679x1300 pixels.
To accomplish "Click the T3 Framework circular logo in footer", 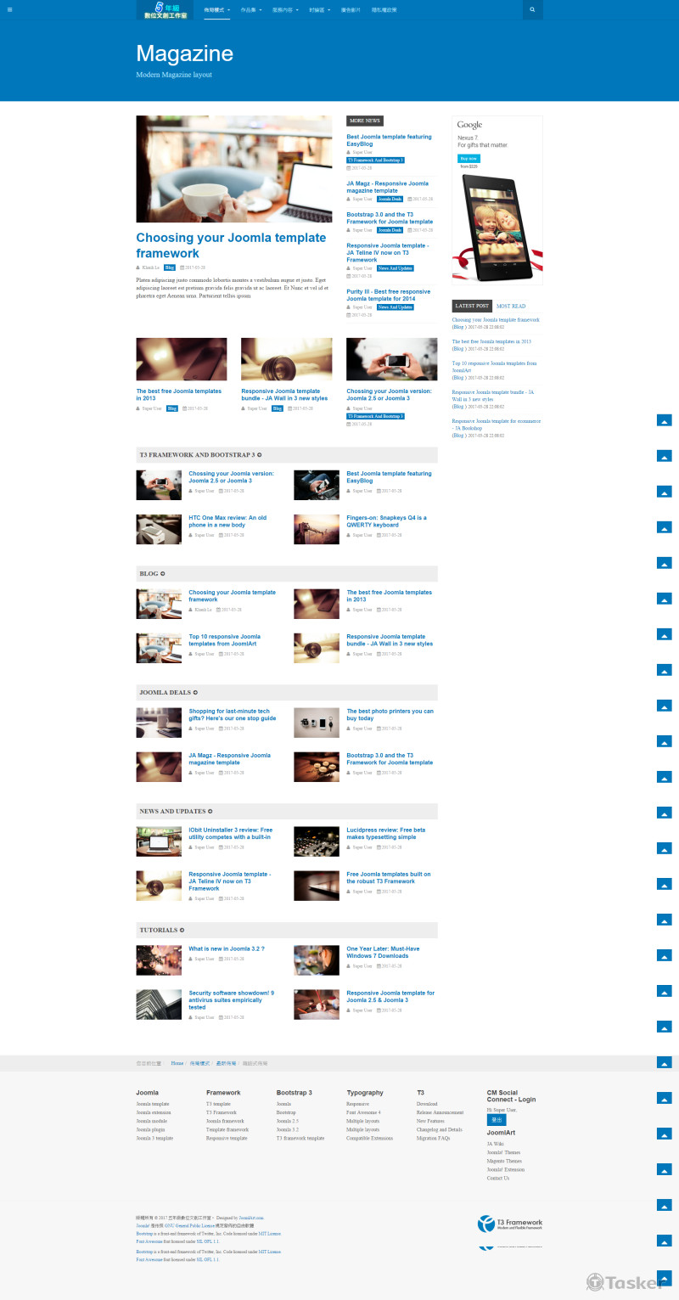I will (x=485, y=1224).
